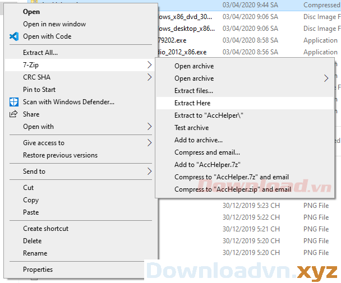This screenshot has height=283, width=341.
Task: Expand the Give access to arrow
Action: click(149, 143)
